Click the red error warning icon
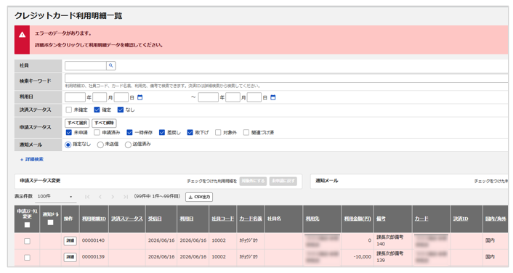Screen dimensions: 513x273 coord(22,35)
